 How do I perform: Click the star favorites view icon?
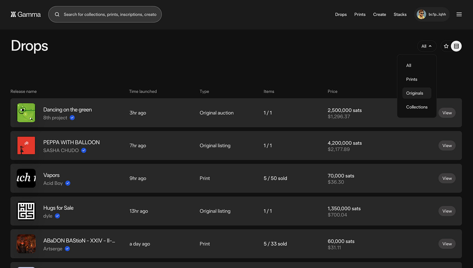pyautogui.click(x=446, y=46)
